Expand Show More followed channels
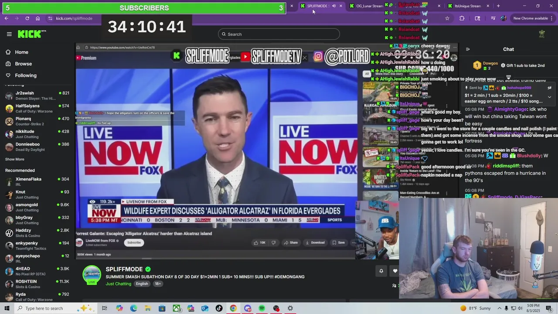The image size is (558, 314). [x=15, y=160]
